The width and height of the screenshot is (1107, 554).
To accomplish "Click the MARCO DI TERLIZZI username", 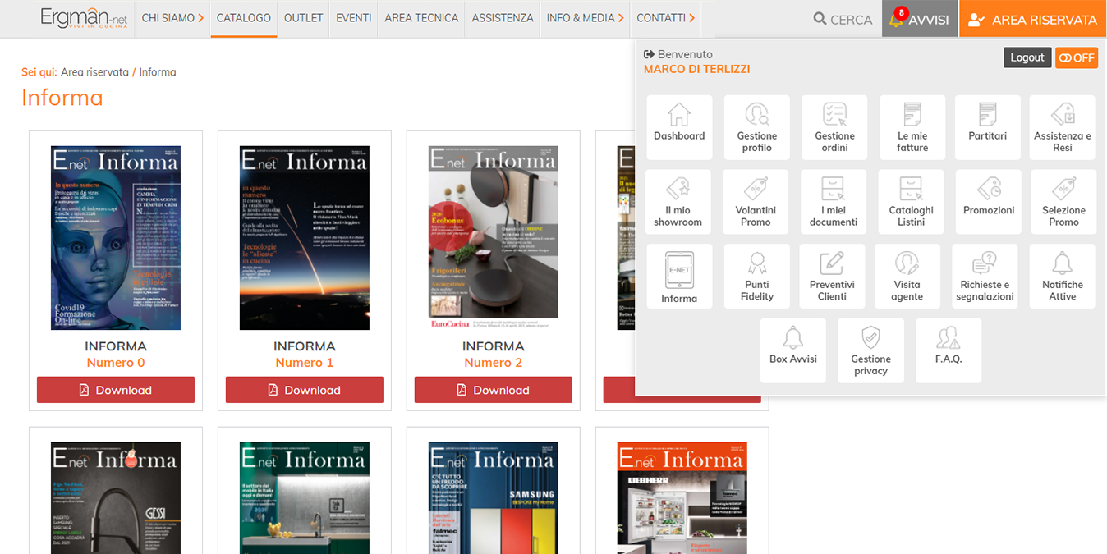I will 696,69.
